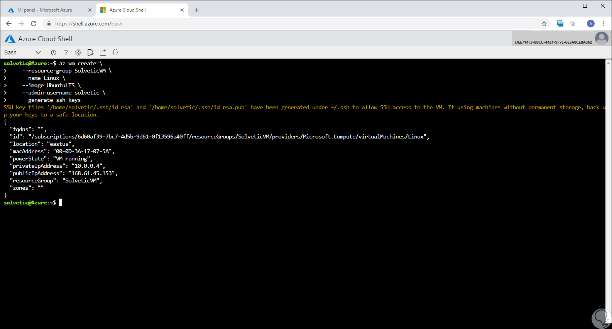Open the editor with the curly braces icon
The height and width of the screenshot is (329, 612).
click(115, 52)
